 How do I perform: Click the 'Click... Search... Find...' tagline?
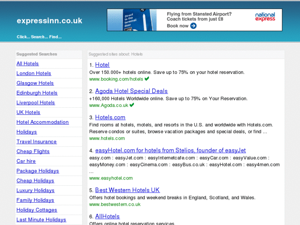pos(39,37)
